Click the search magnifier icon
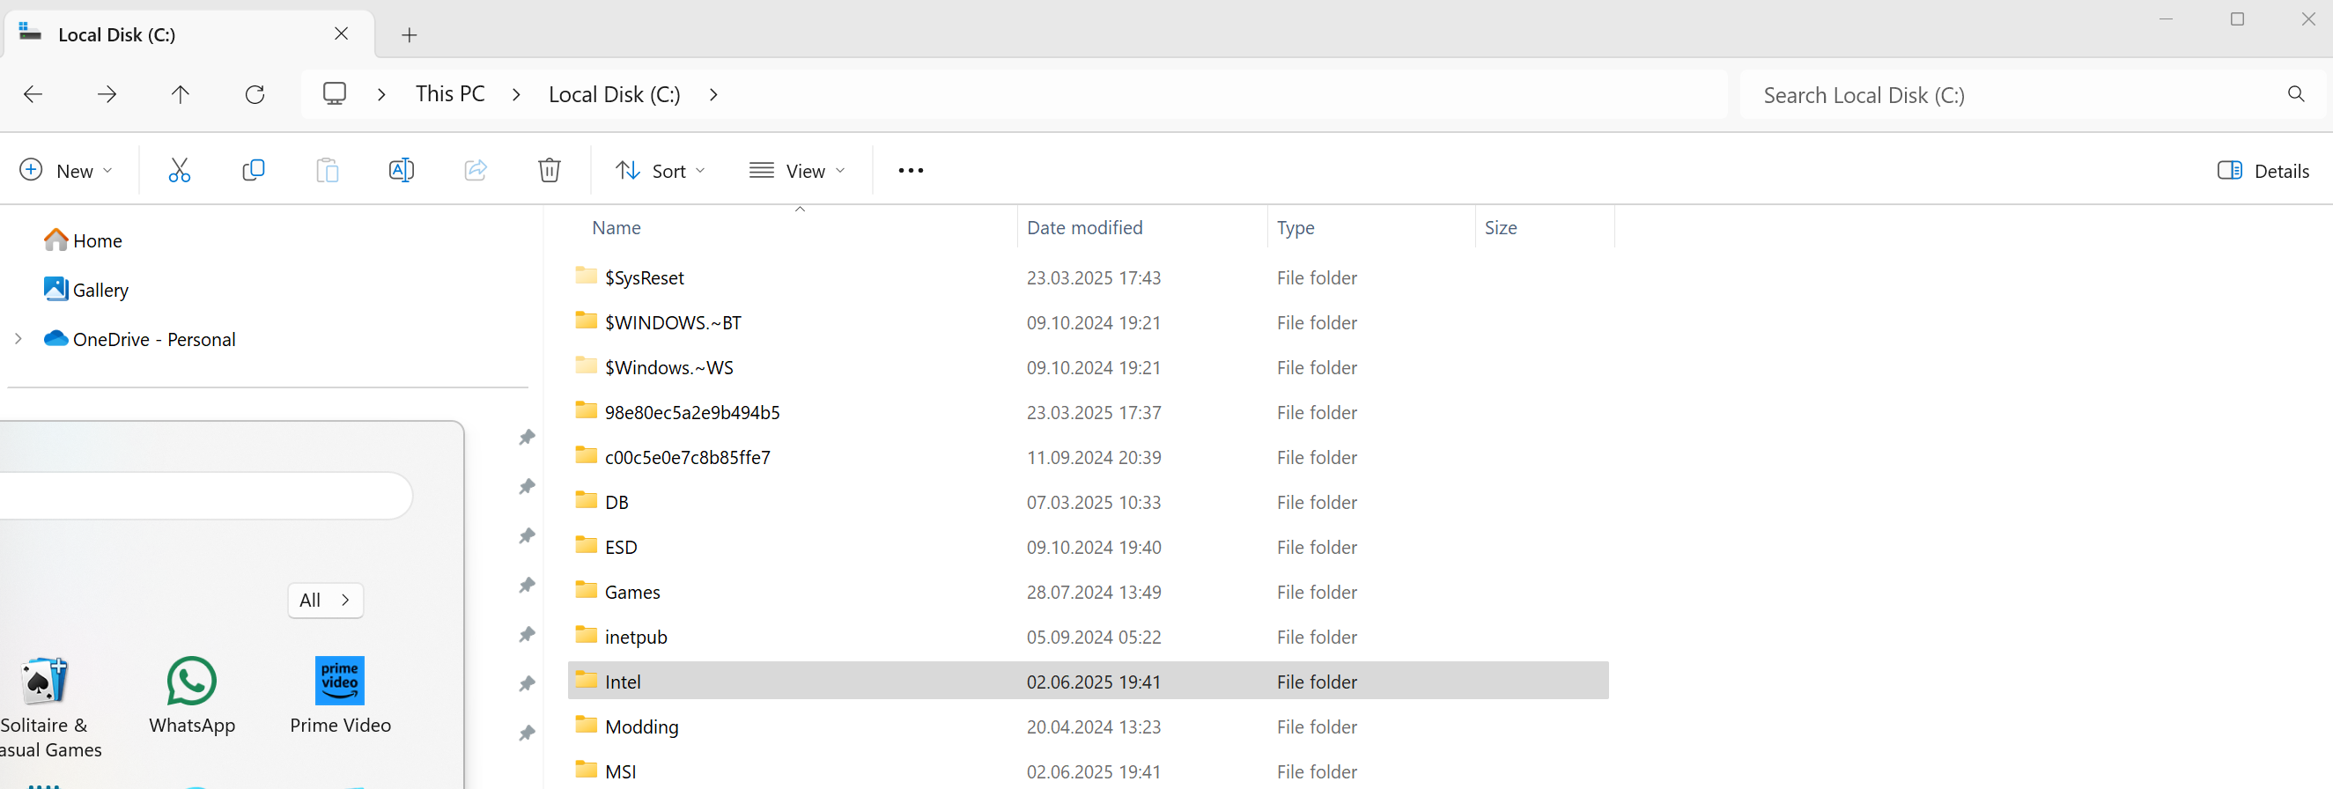This screenshot has height=789, width=2333. [x=2296, y=94]
